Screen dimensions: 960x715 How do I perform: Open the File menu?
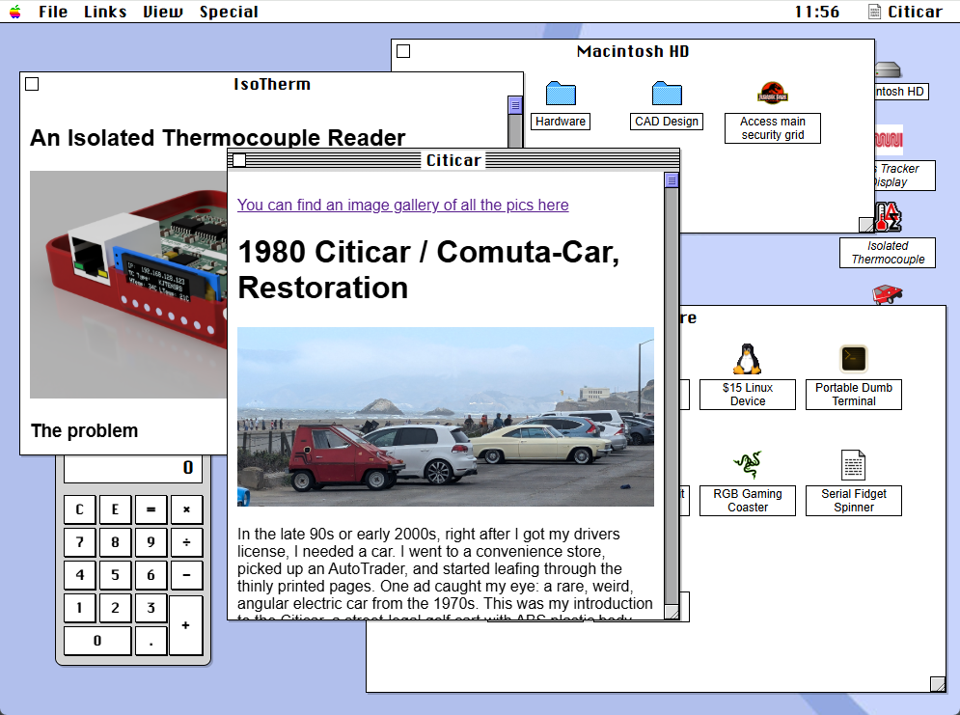point(53,12)
